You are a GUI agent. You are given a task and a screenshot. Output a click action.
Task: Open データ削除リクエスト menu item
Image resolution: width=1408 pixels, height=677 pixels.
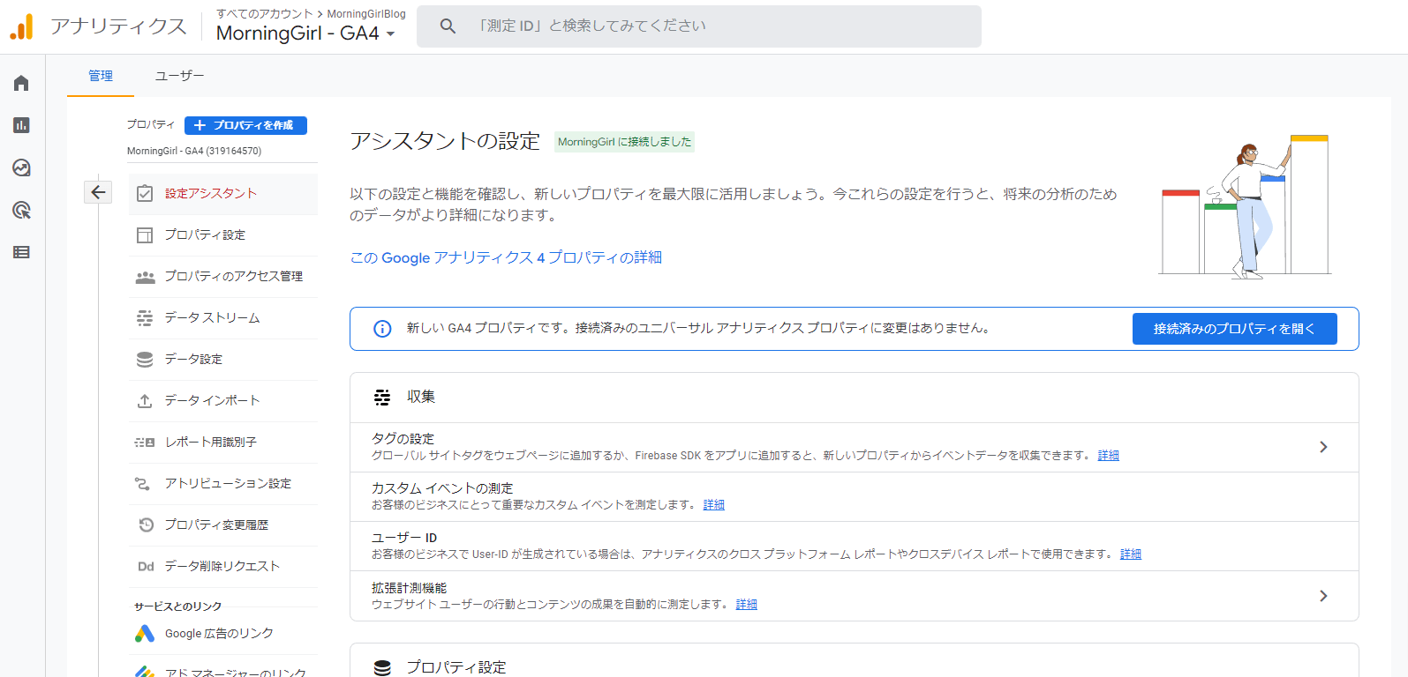coord(223,567)
